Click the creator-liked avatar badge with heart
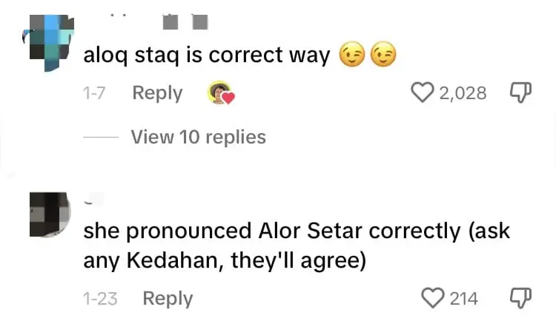556x318 pixels. pyautogui.click(x=220, y=93)
